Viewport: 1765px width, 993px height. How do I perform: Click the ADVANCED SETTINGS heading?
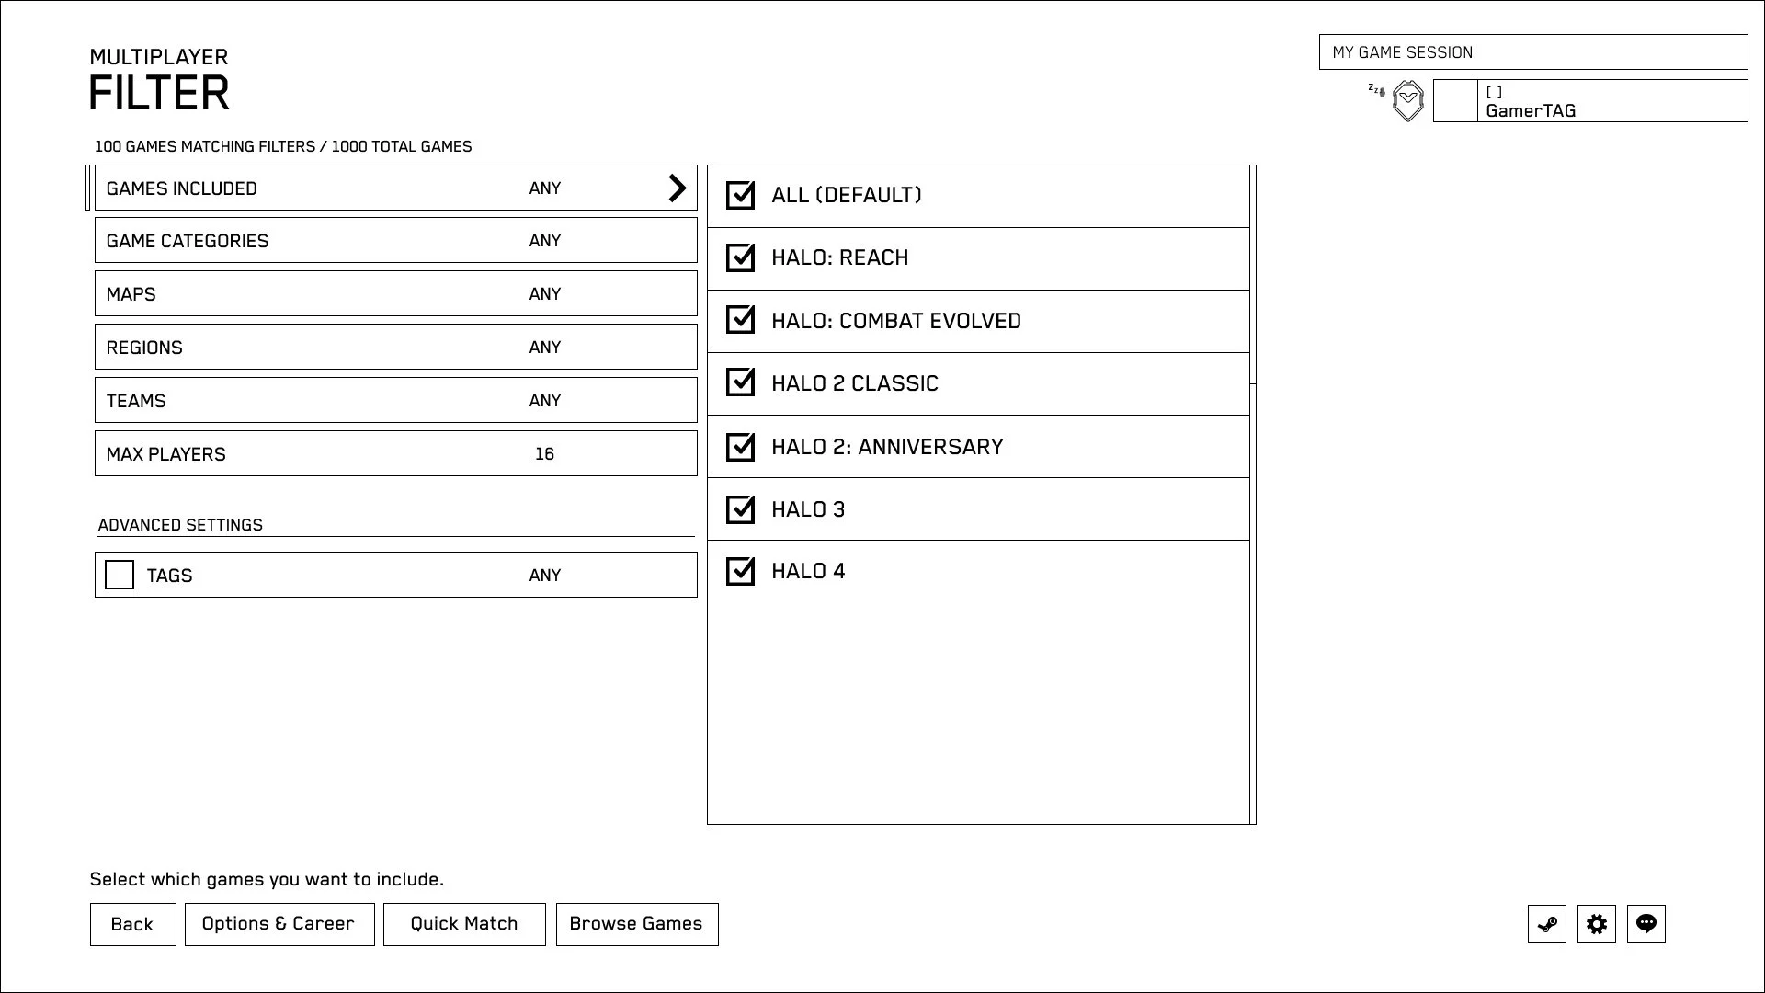(x=180, y=525)
